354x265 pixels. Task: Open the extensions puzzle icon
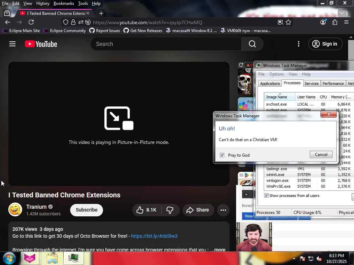(x=335, y=22)
